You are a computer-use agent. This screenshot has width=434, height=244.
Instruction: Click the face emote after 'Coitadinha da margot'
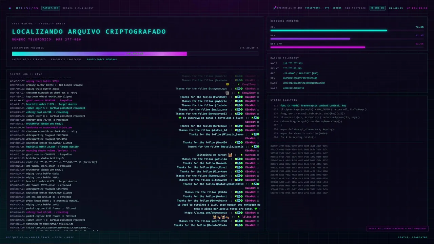click(230, 155)
